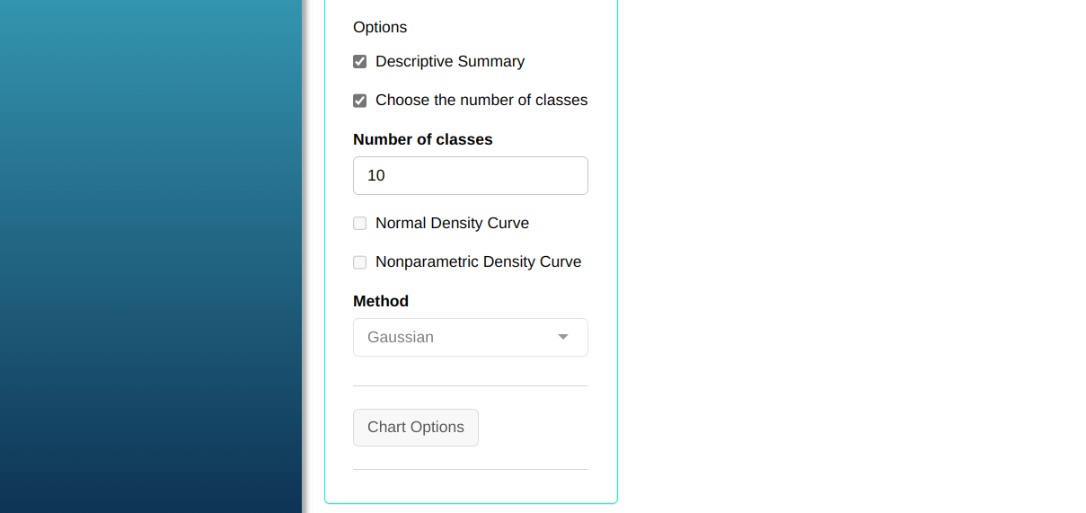The width and height of the screenshot is (1086, 513).
Task: Uncheck the Descriptive Summary checkbox
Action: (x=360, y=62)
